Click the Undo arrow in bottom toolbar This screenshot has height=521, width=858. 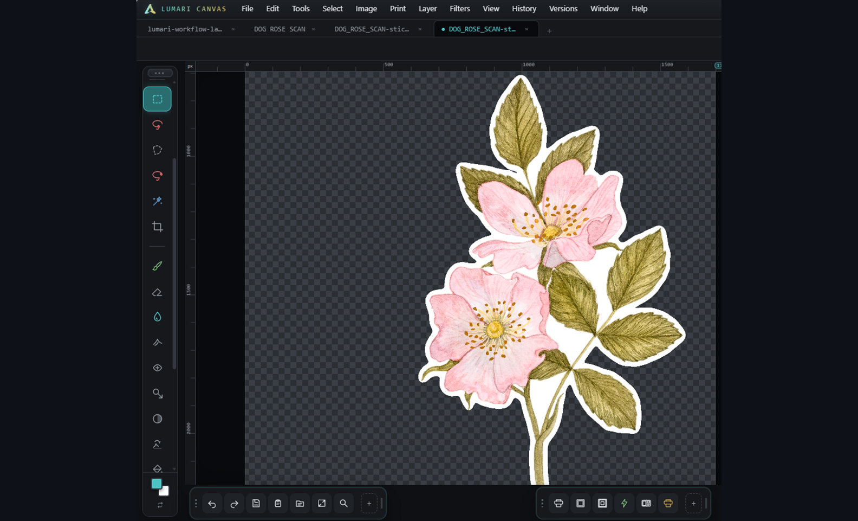point(212,504)
